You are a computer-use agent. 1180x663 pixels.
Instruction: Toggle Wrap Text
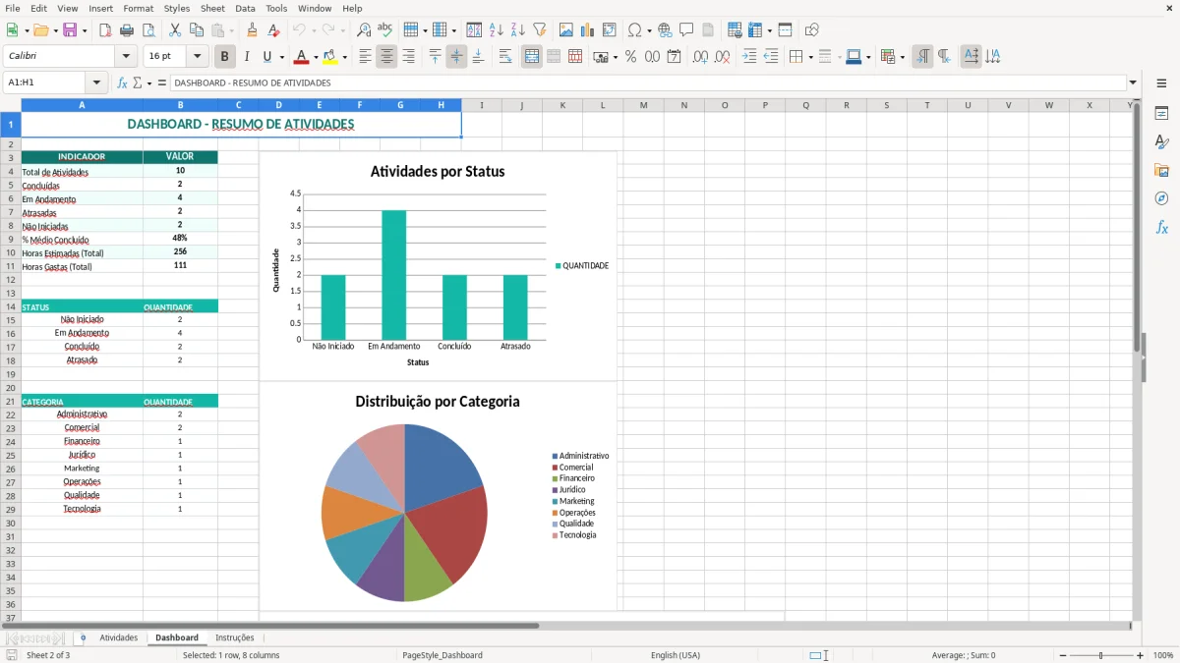pyautogui.click(x=505, y=57)
